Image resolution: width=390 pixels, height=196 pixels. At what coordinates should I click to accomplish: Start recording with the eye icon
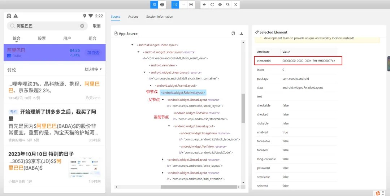pyautogui.click(x=220, y=4)
